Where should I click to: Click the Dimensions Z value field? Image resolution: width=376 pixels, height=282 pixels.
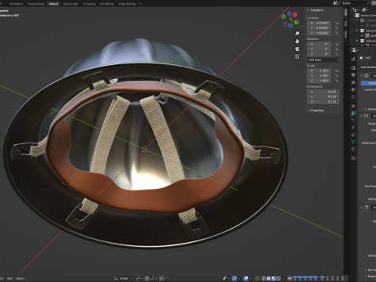coord(324,102)
